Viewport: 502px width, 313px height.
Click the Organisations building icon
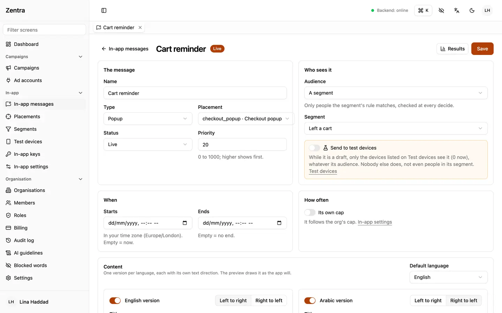click(8, 190)
